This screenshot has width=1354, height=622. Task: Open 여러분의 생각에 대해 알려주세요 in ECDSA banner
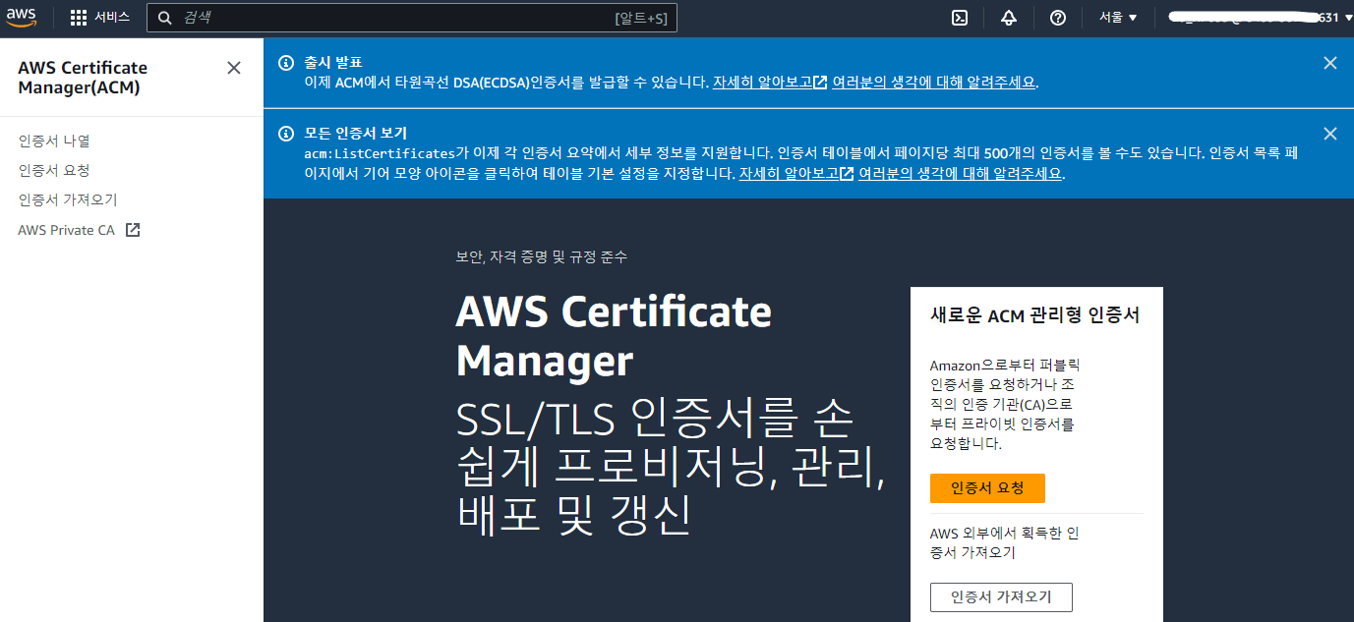(x=934, y=83)
